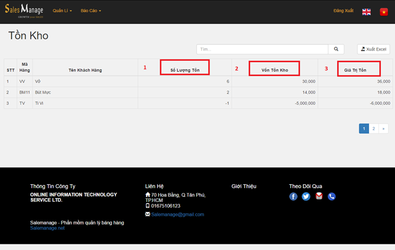Viewport: 395px width, 250px height.
Task: Open the Salemanage.net link
Action: (47, 228)
